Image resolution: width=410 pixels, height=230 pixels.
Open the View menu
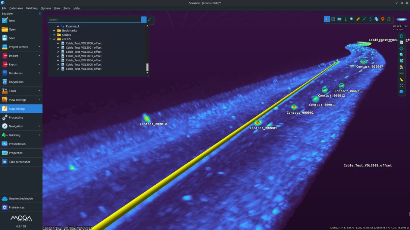(57, 8)
